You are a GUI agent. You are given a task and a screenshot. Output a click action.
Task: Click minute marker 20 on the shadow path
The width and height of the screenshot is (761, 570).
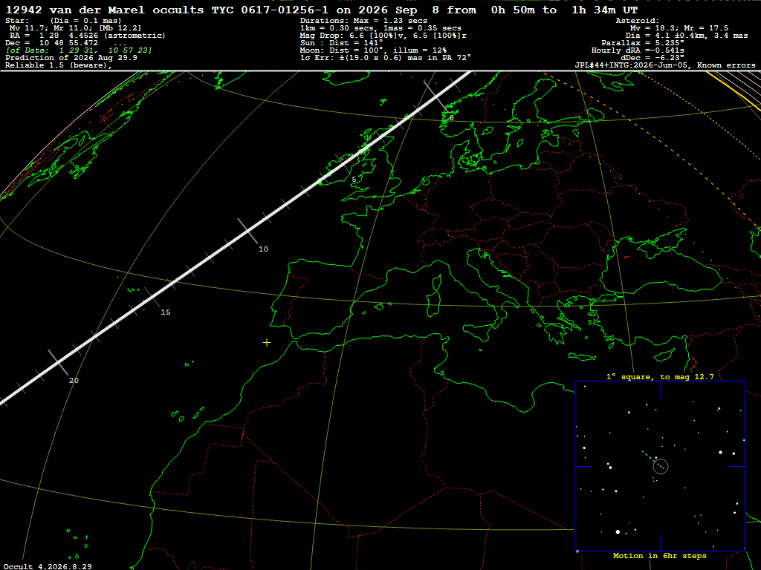[74, 381]
